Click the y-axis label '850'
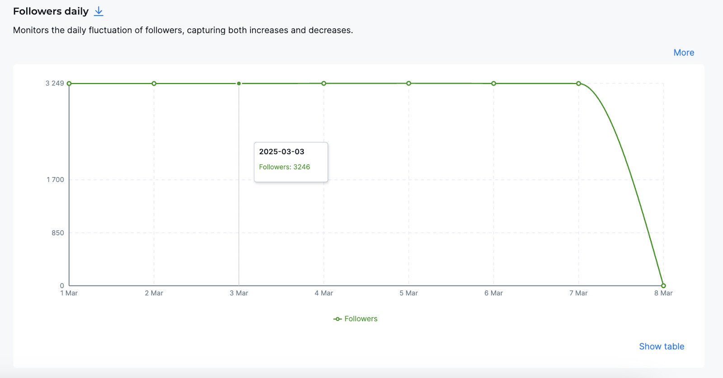This screenshot has height=378, width=723. point(58,233)
